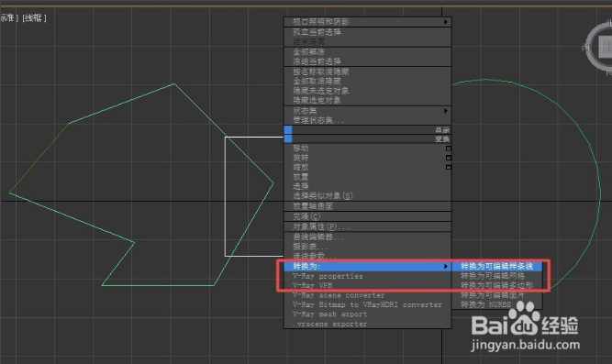The image size is (612, 364).
Task: Expand the 转换为: submenu arrow
Action: (x=445, y=266)
